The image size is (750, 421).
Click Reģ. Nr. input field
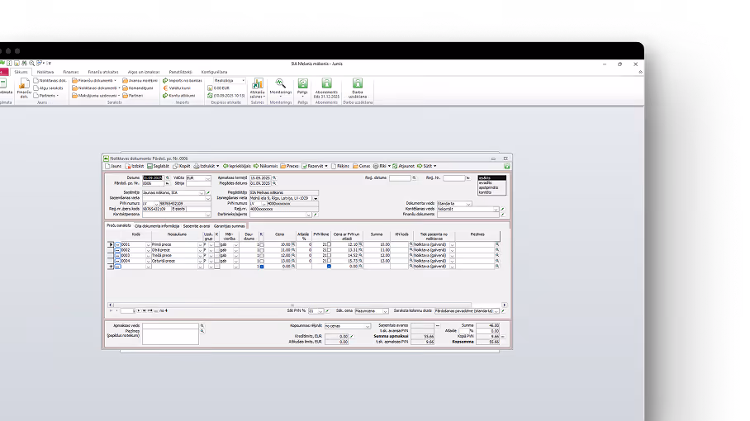pyautogui.click(x=453, y=177)
